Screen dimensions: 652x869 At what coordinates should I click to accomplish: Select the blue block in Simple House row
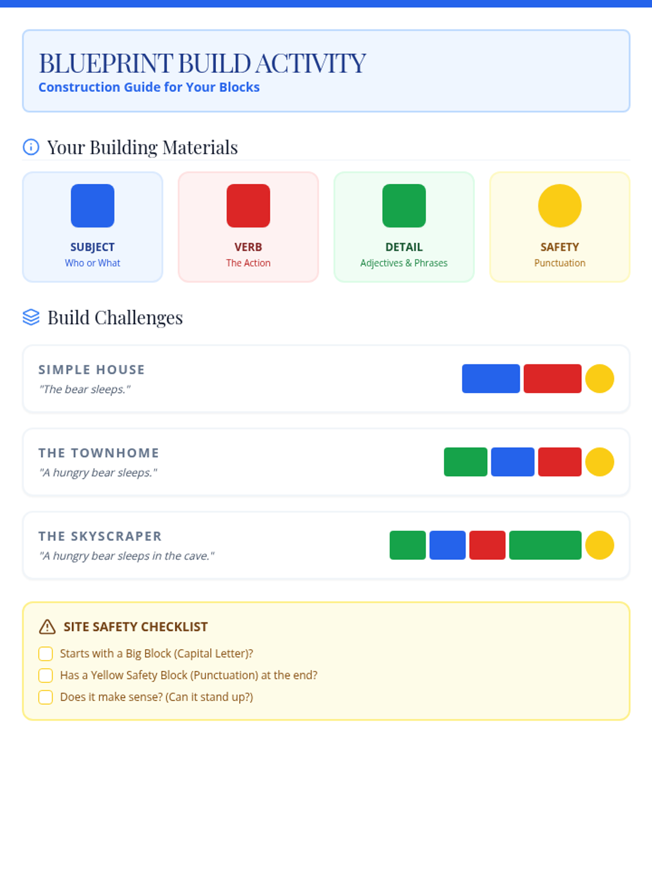(491, 379)
